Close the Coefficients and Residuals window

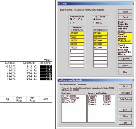(x=132, y=80)
